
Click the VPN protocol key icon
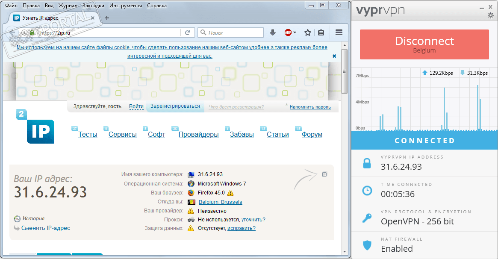367,218
